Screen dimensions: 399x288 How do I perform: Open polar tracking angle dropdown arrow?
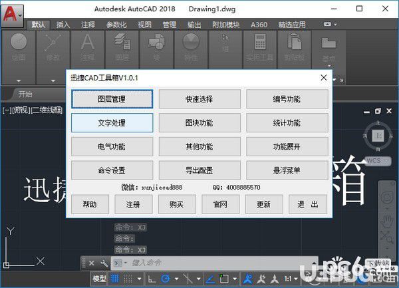[176, 279]
